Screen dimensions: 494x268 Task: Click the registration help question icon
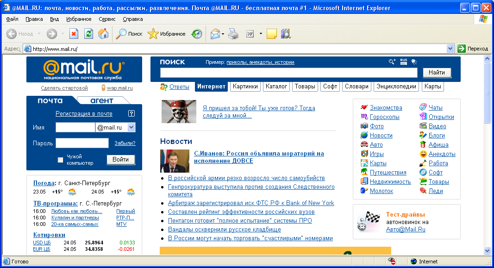tap(131, 114)
